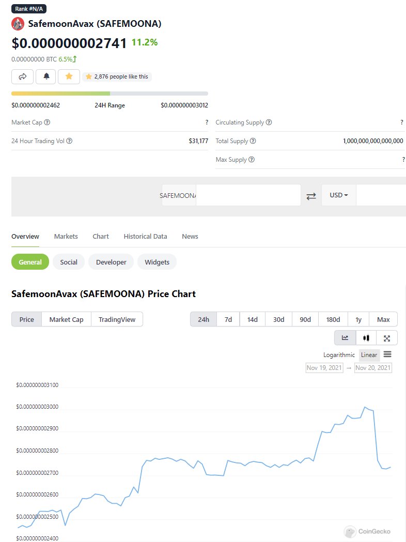Viewport: 406px width, 542px height.
Task: Open the USD currency dropdown
Action: (339, 195)
